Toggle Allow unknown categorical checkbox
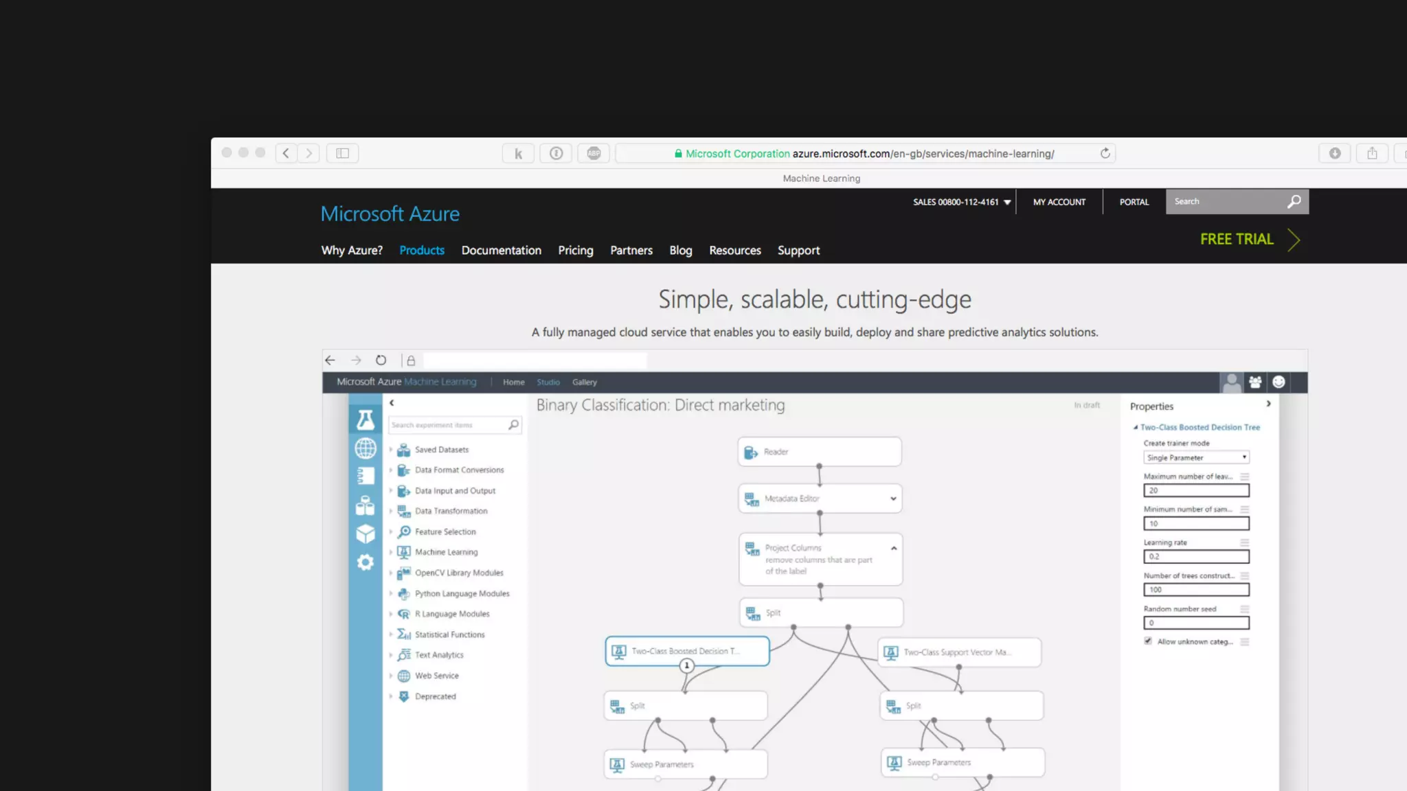 click(x=1148, y=641)
